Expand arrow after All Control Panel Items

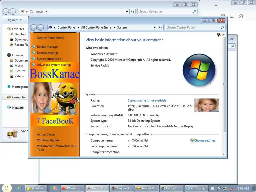[x=114, y=27]
